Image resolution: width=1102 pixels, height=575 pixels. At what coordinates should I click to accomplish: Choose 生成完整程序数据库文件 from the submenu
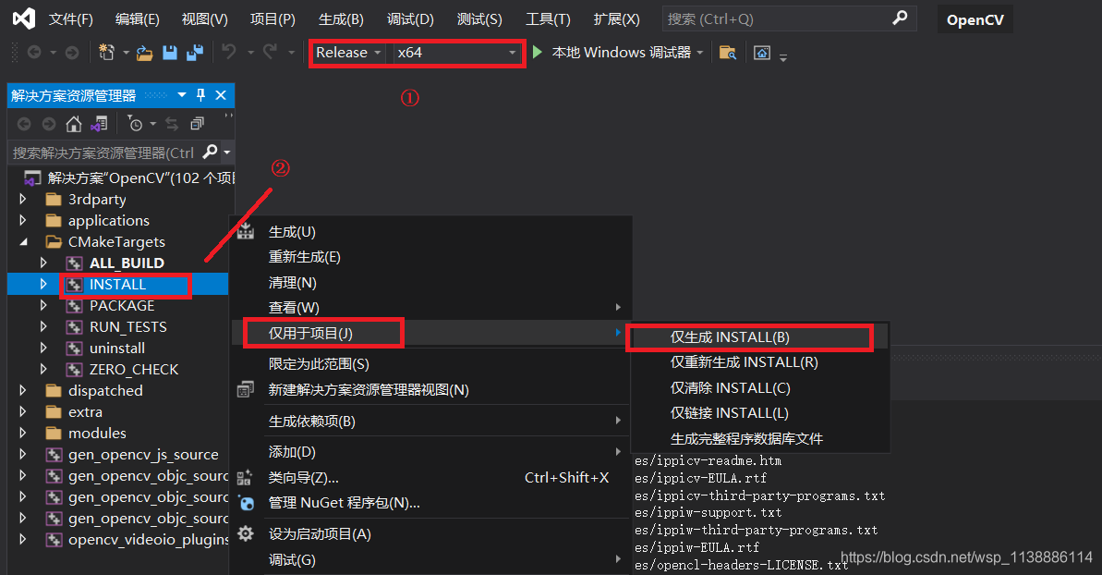tap(760, 438)
